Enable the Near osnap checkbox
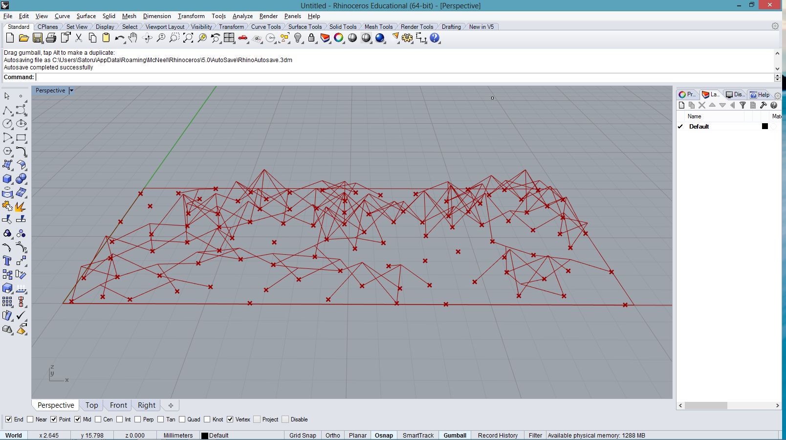 point(30,419)
